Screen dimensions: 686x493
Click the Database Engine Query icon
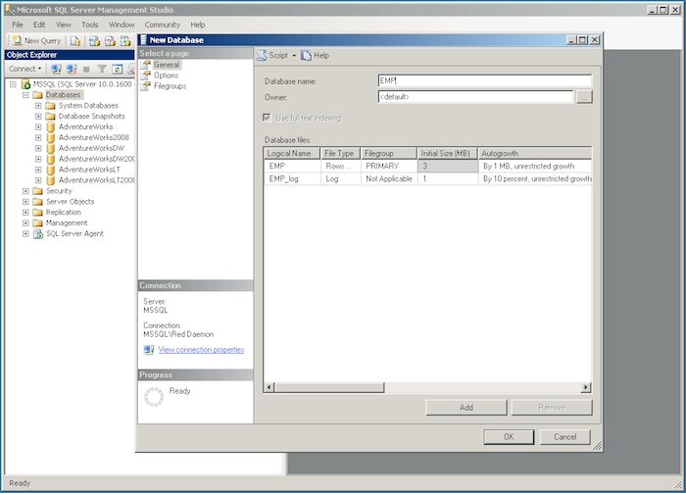(75, 41)
